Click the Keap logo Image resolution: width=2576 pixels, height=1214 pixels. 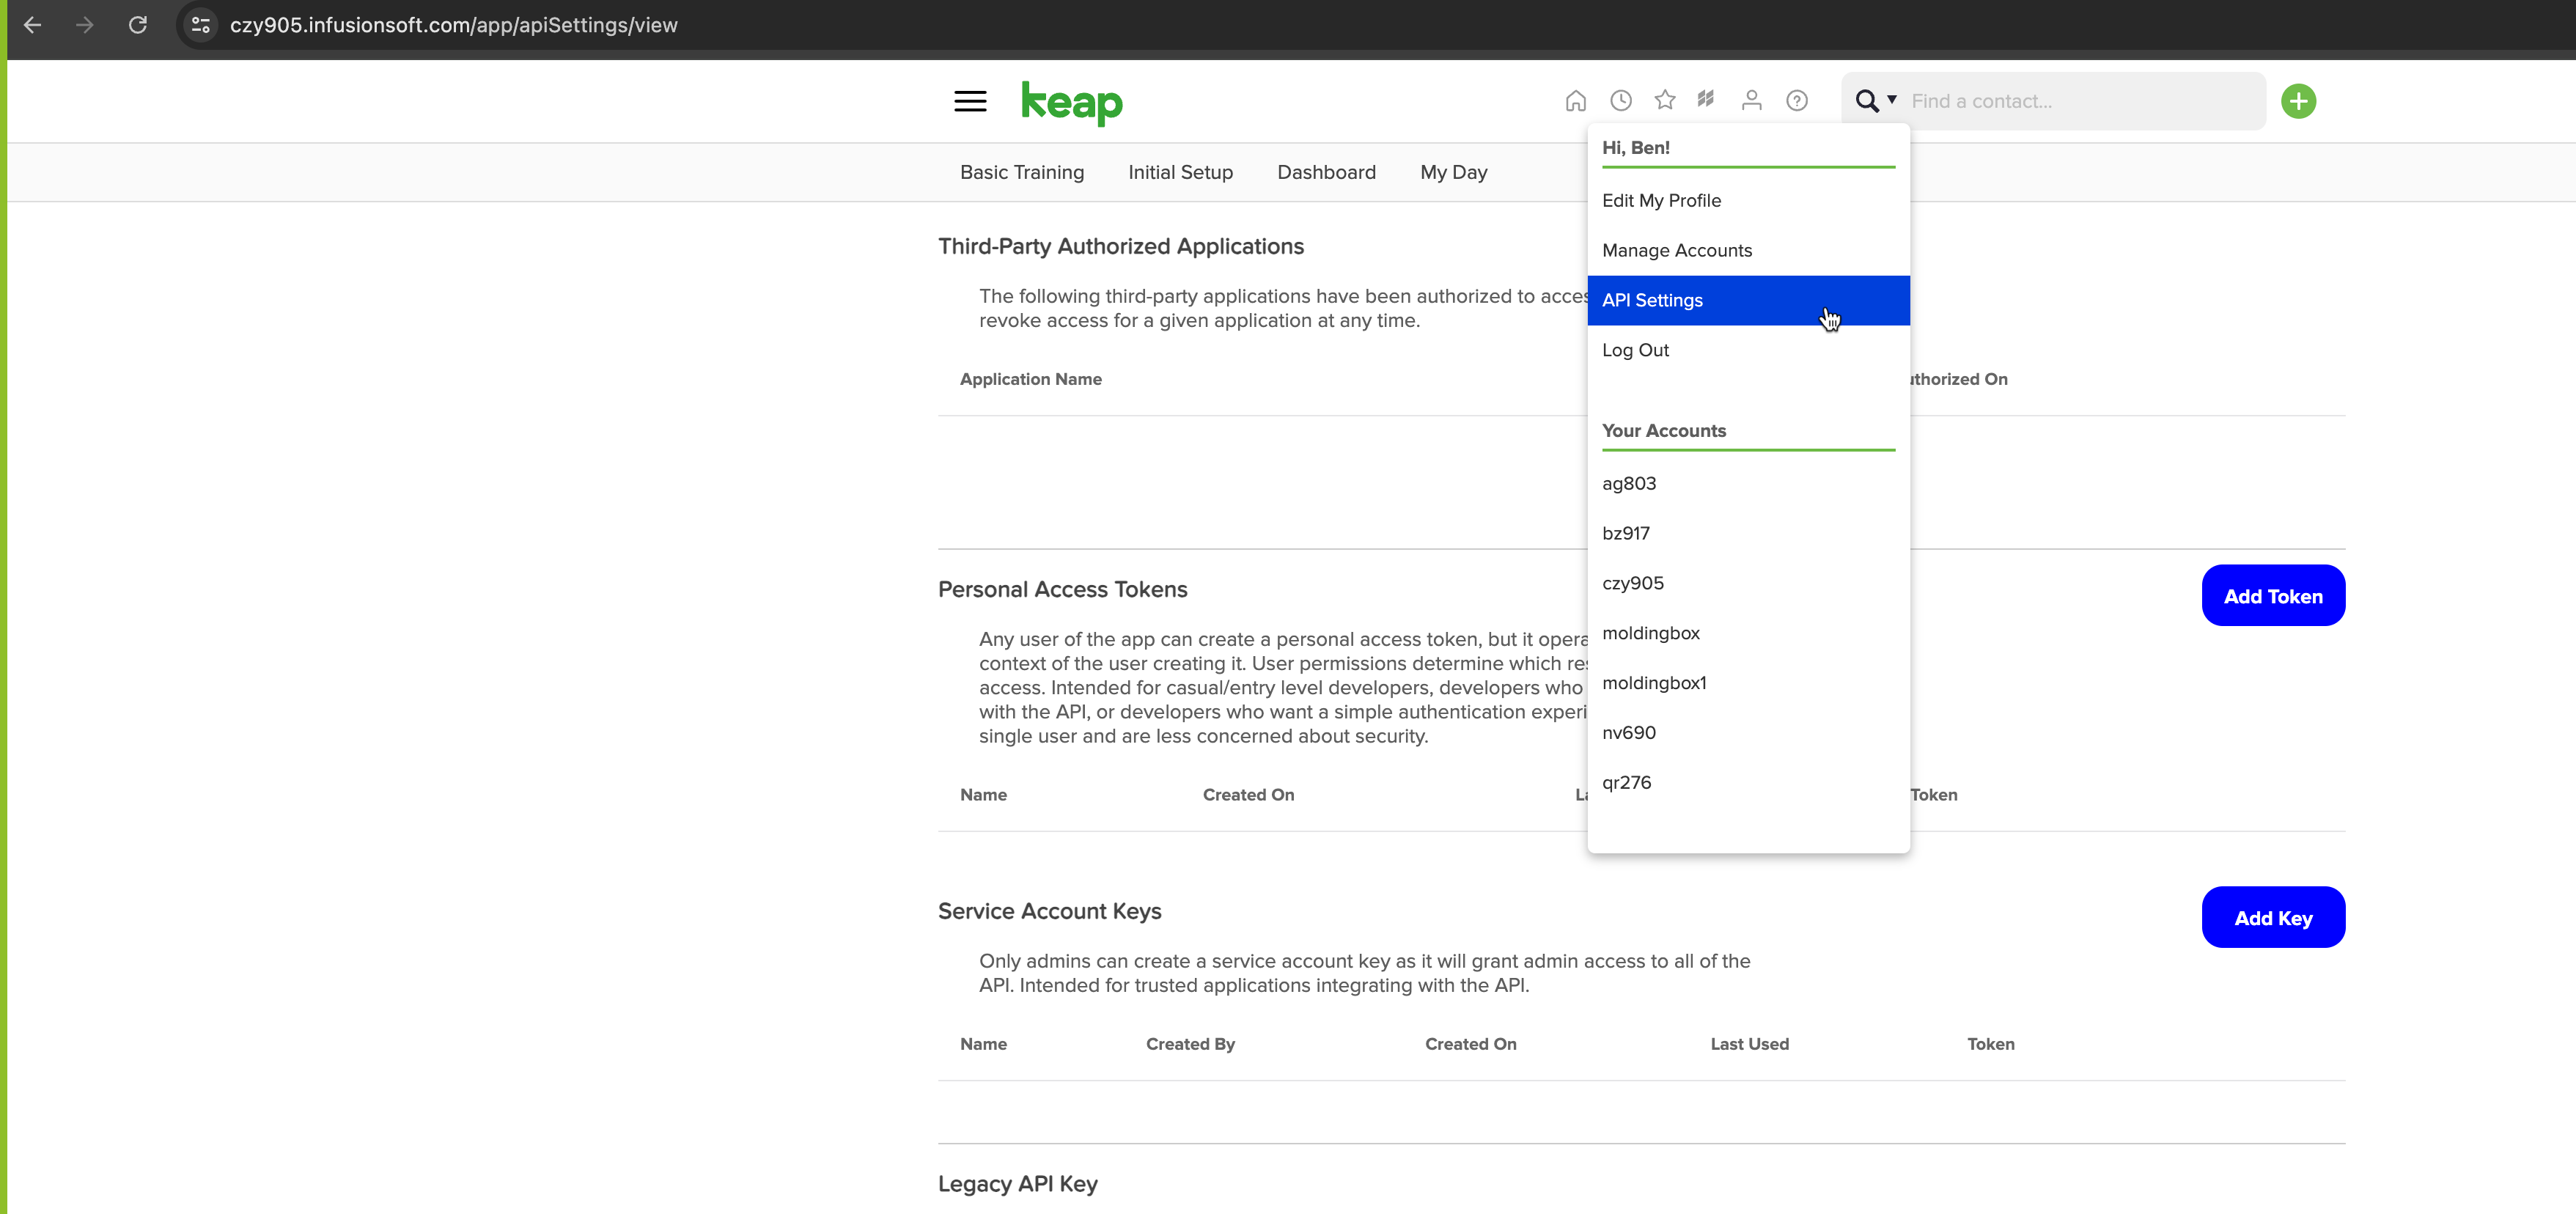(x=1071, y=102)
